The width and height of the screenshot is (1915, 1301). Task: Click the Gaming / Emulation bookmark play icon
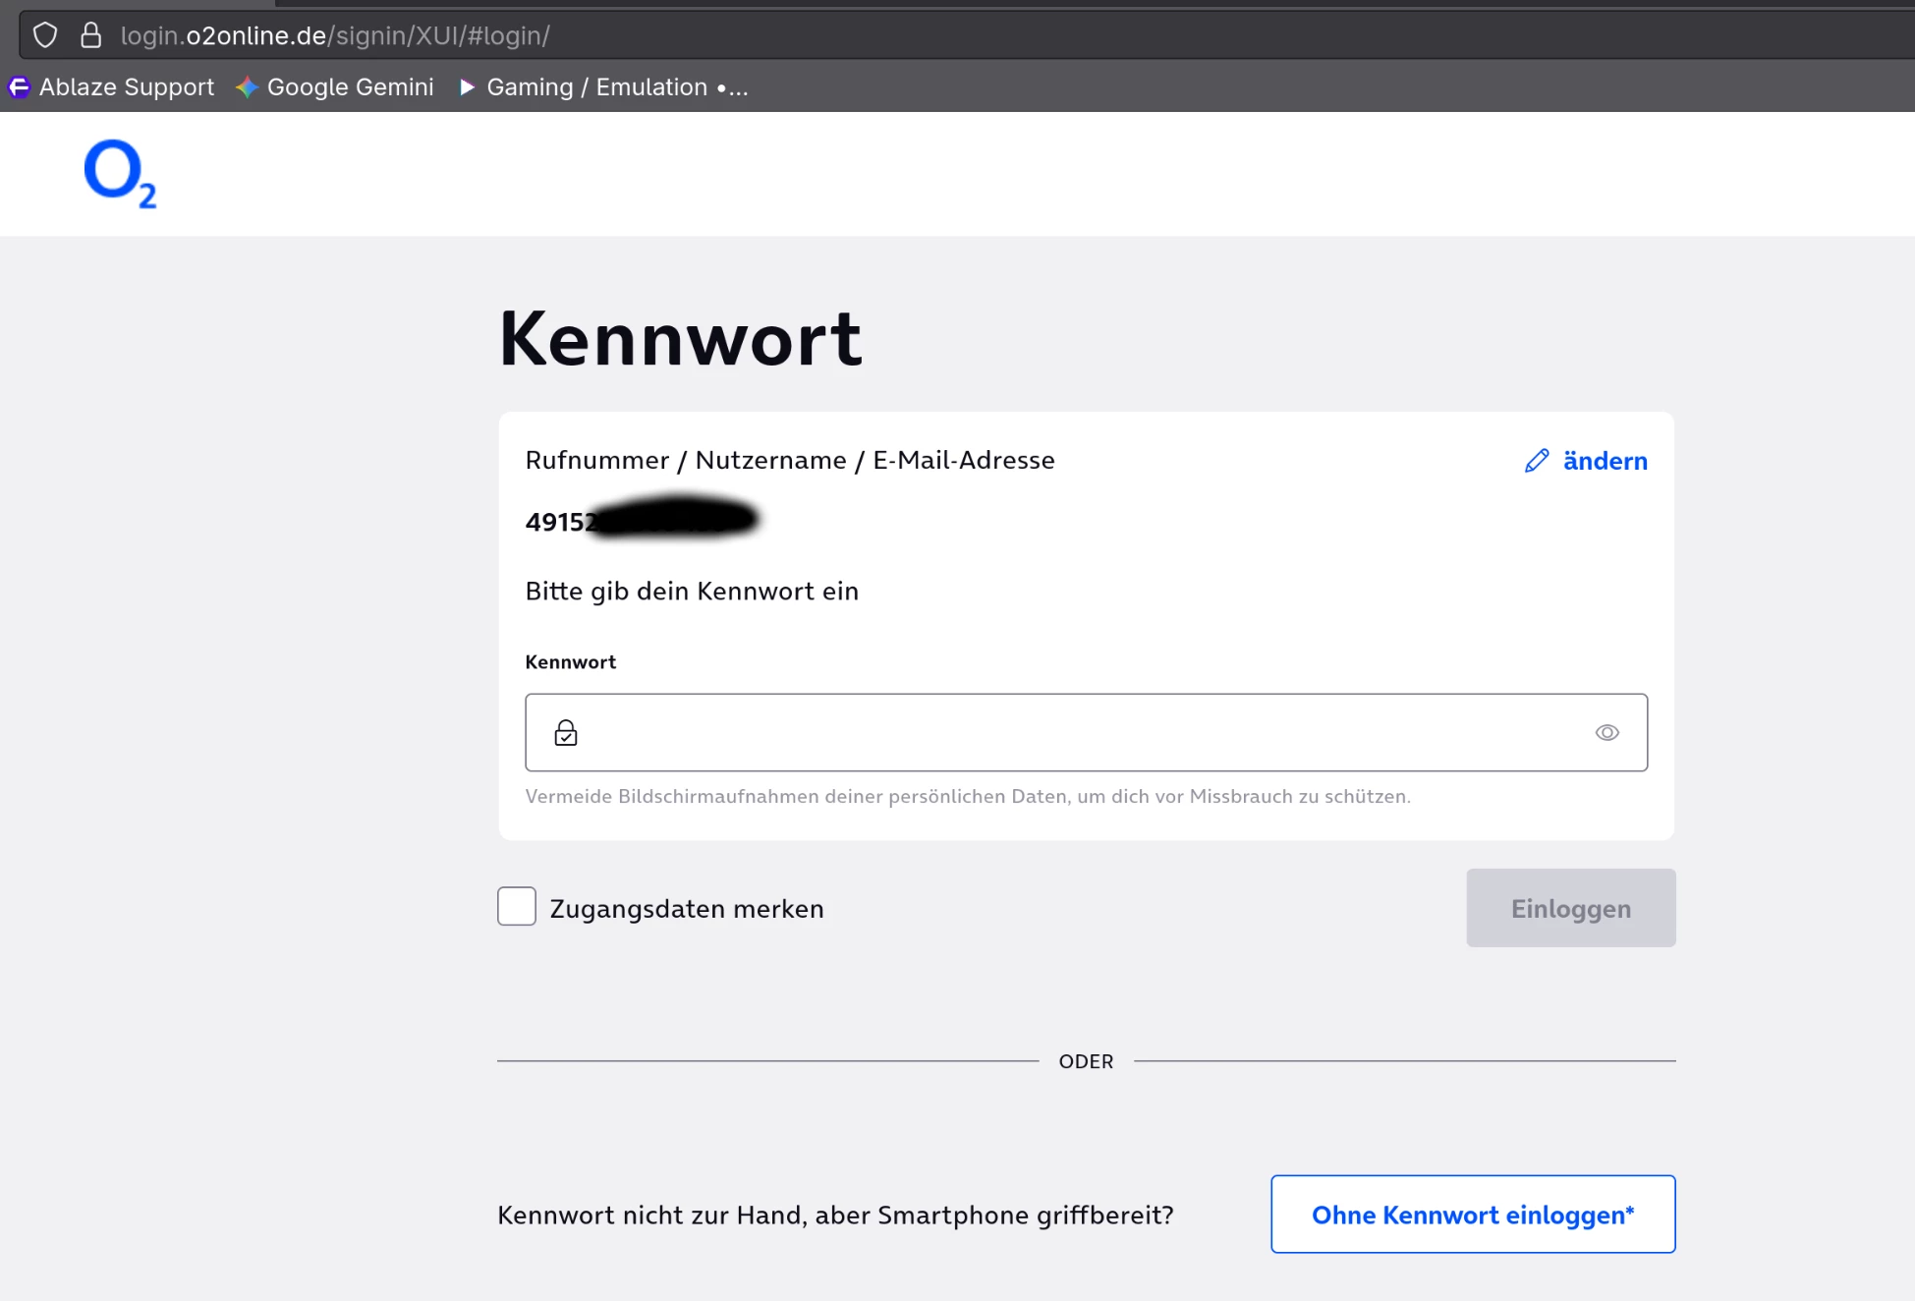click(467, 87)
